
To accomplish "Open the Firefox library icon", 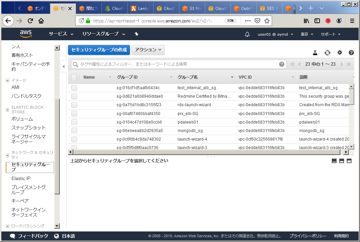I will (306, 21).
